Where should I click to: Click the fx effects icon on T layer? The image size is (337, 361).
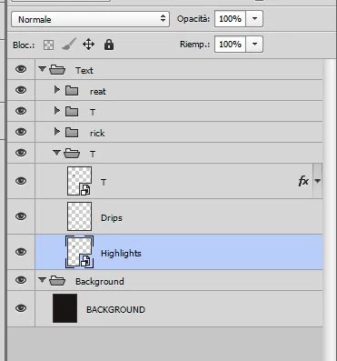tap(303, 181)
